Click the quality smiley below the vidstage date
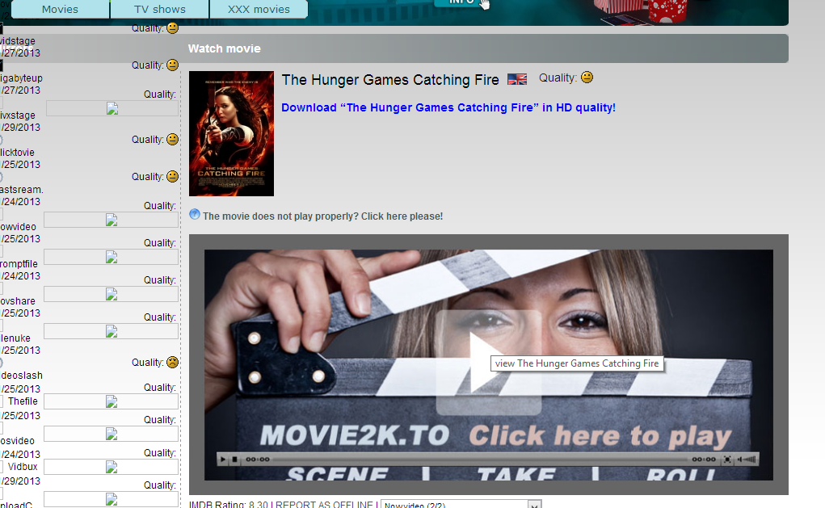The height and width of the screenshot is (508, 825). tap(173, 65)
